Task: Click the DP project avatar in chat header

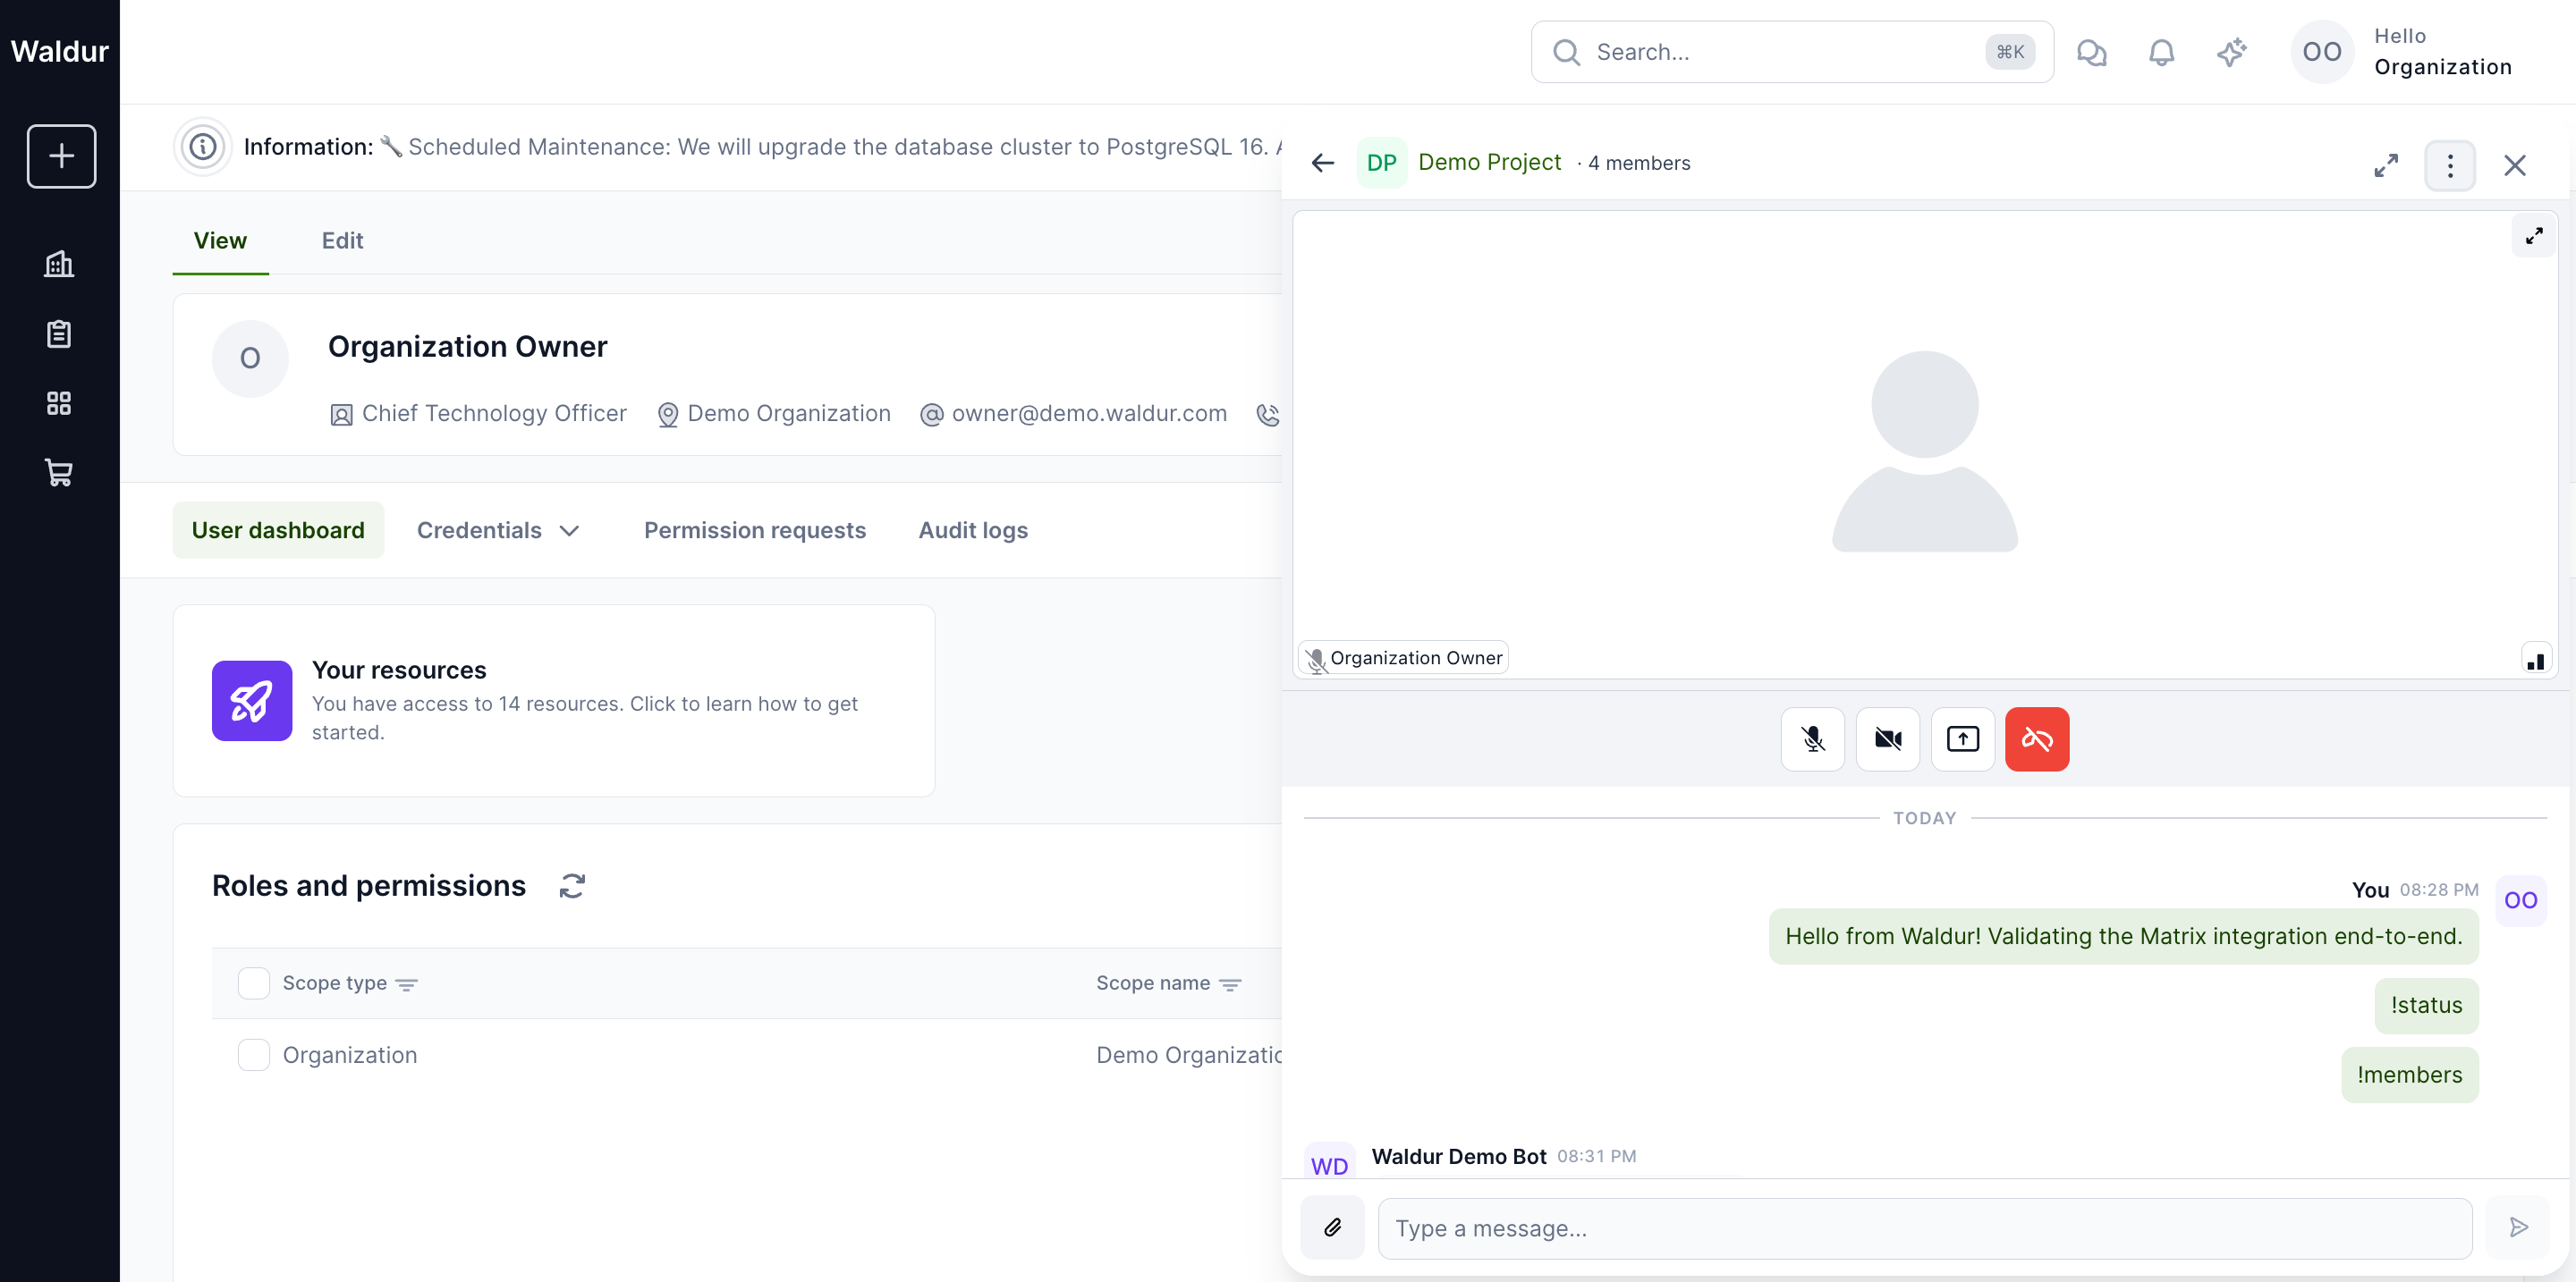Action: click(1381, 163)
